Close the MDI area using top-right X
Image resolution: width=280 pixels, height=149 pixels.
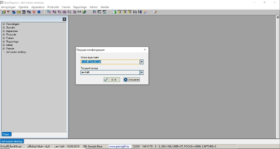tap(278, 17)
